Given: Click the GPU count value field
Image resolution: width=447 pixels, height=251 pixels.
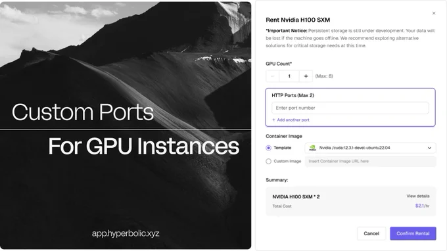Looking at the screenshot, I should point(289,76).
